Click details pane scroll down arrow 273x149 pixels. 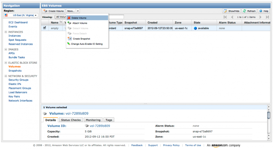(269, 139)
